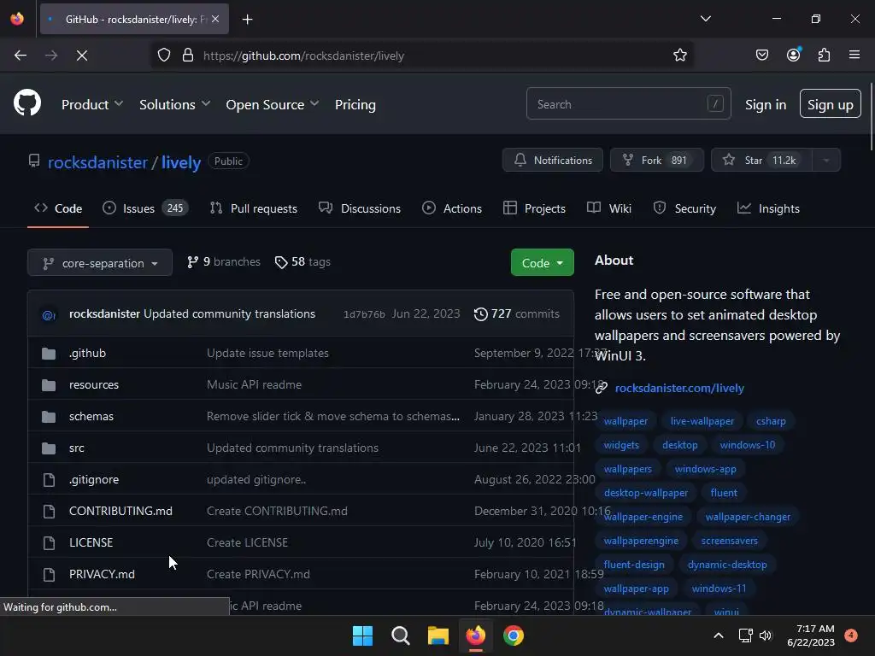Switch to the Issues tab
Image resolution: width=875 pixels, height=656 pixels.
coord(145,208)
